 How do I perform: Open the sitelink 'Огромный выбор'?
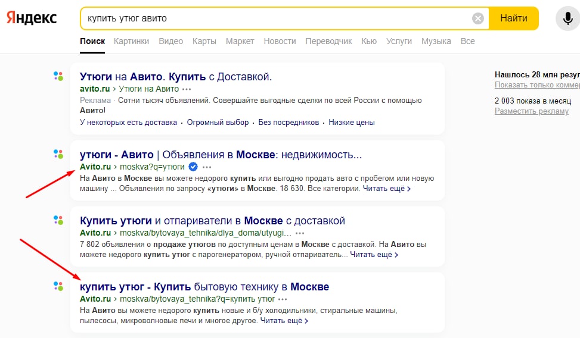(218, 122)
